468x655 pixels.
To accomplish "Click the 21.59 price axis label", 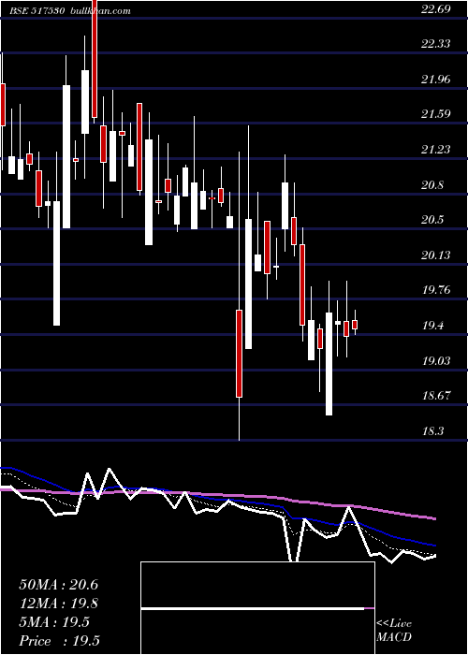I will click(x=436, y=114).
